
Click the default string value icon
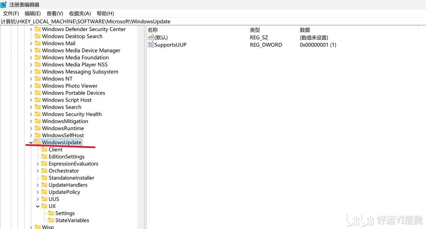point(150,37)
